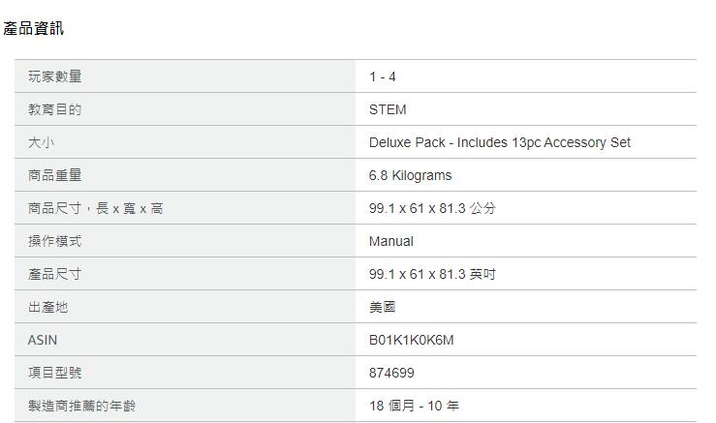The width and height of the screenshot is (716, 423).
Task: Click the dimensions value ending in 公分
Action: pyautogui.click(x=431, y=208)
